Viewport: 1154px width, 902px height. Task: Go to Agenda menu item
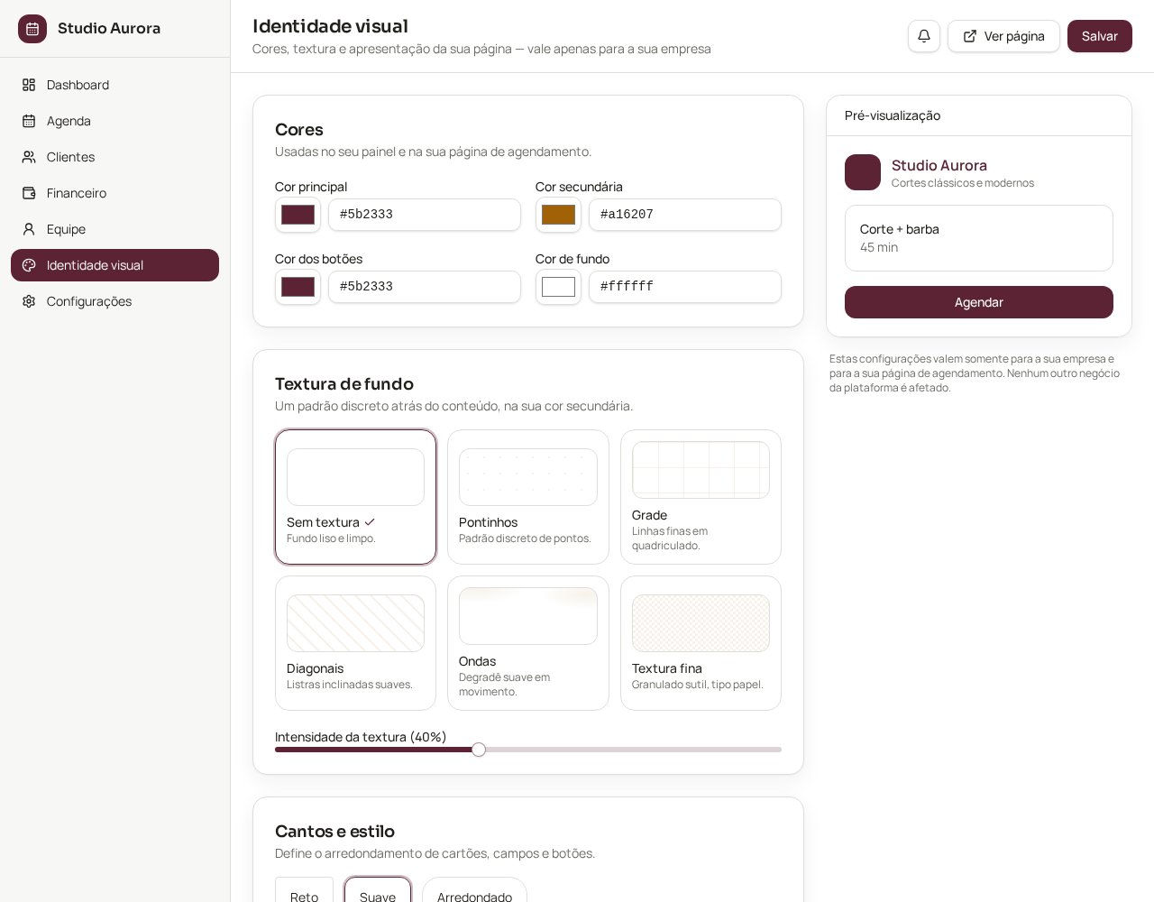click(x=114, y=121)
